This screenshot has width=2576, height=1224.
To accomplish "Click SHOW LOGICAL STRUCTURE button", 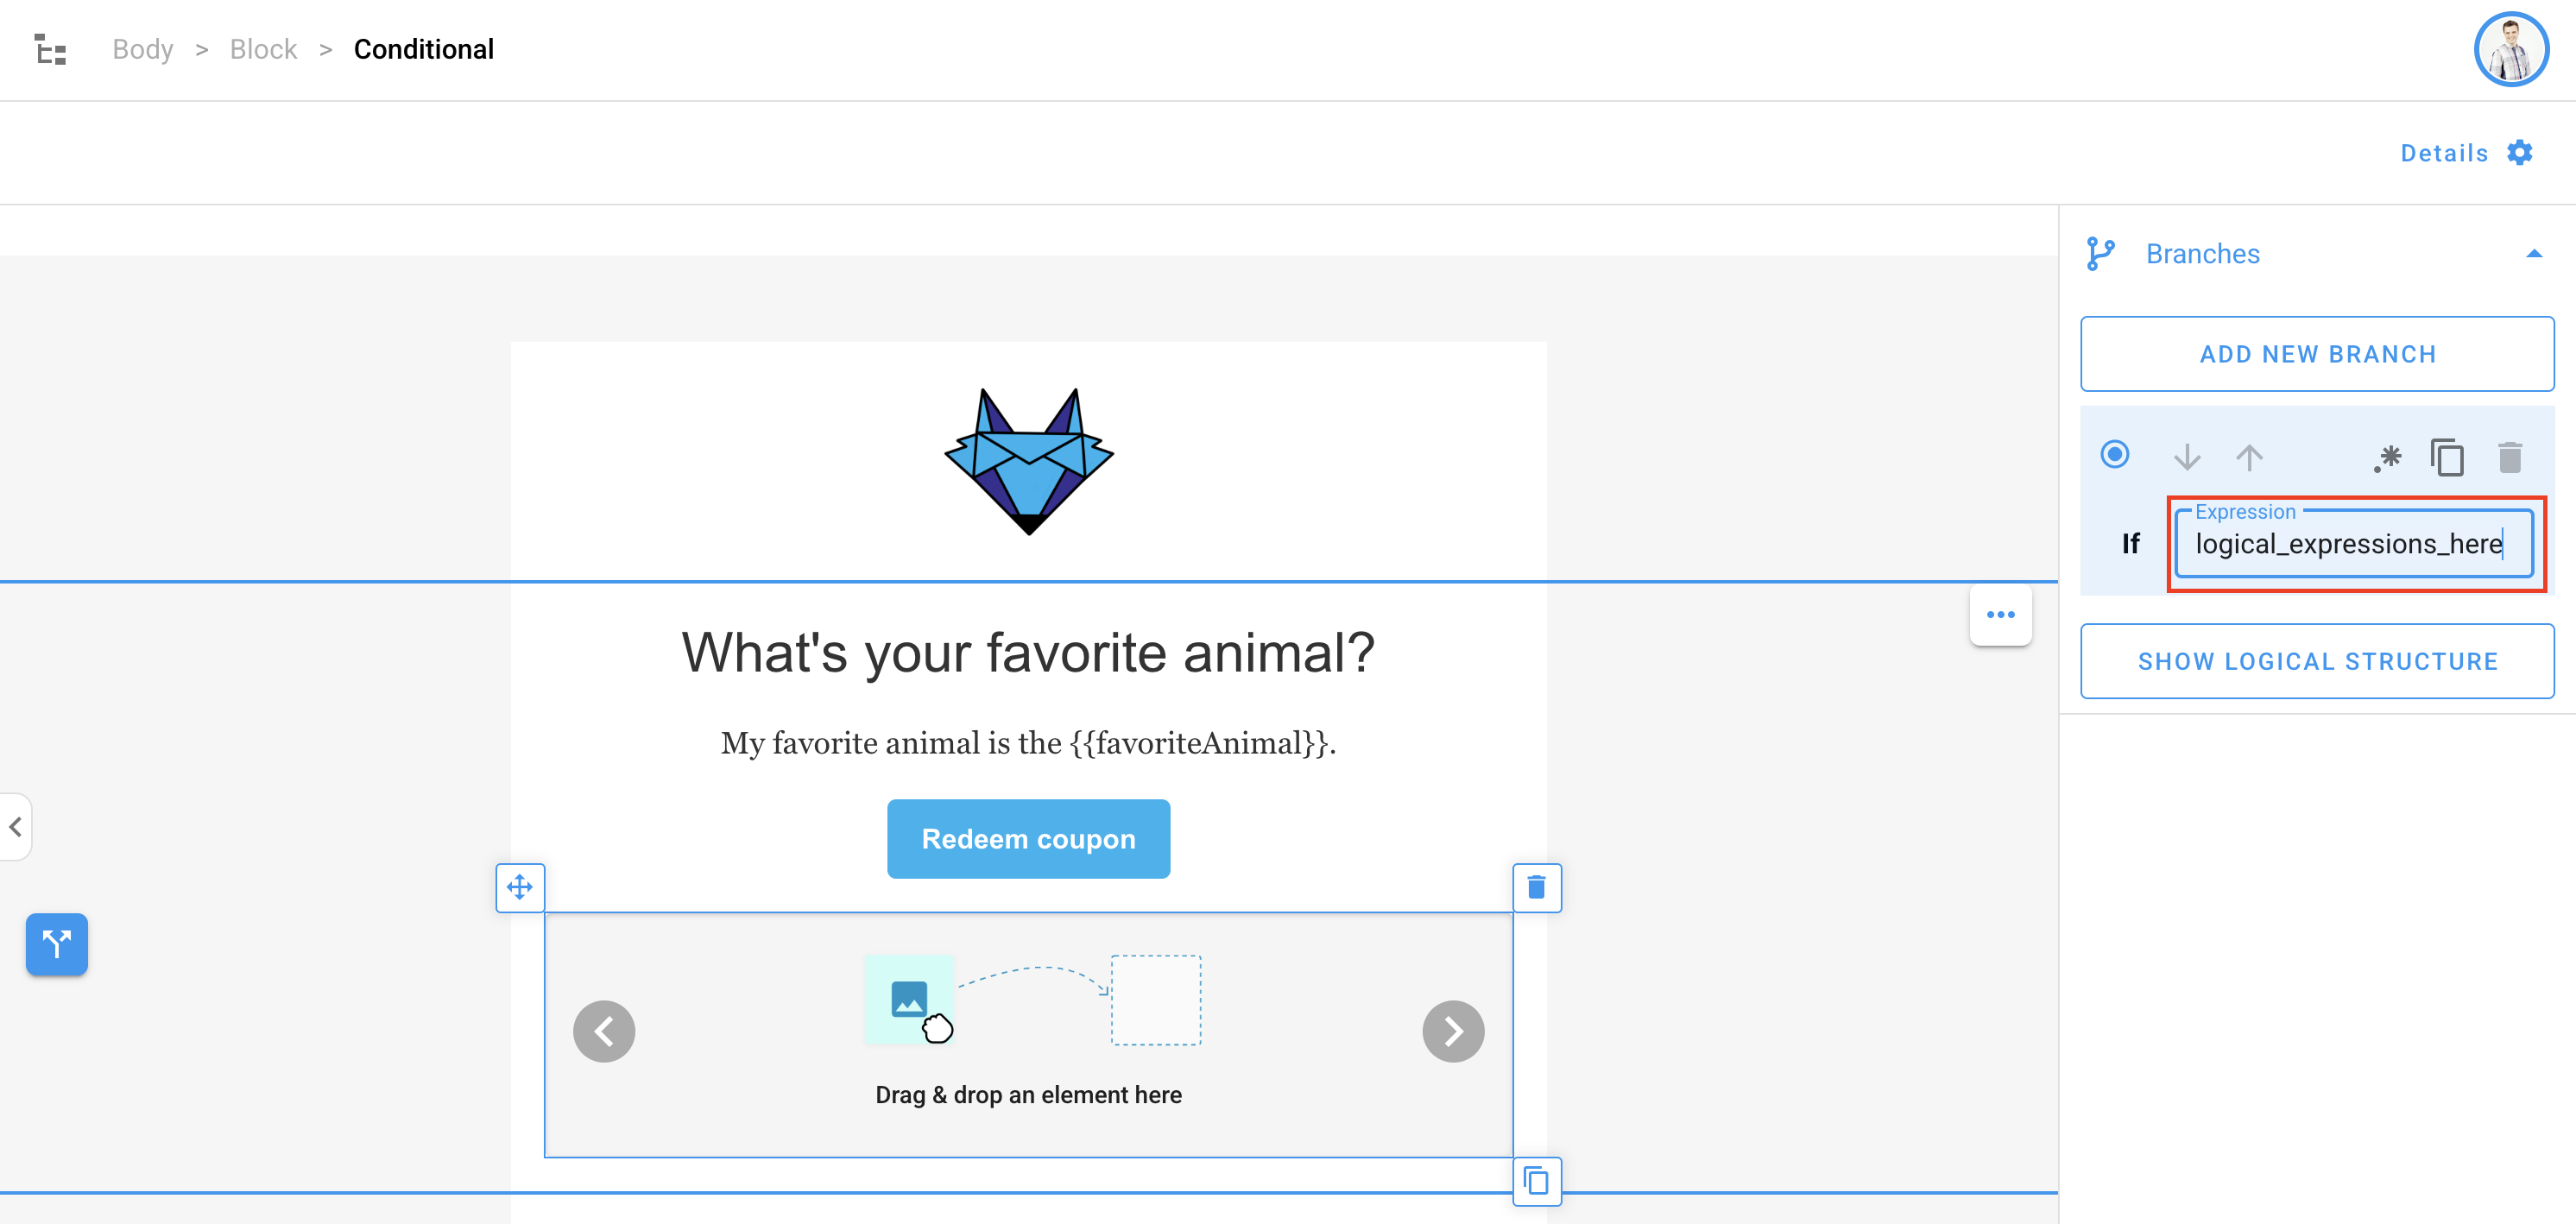I will 2317,661.
